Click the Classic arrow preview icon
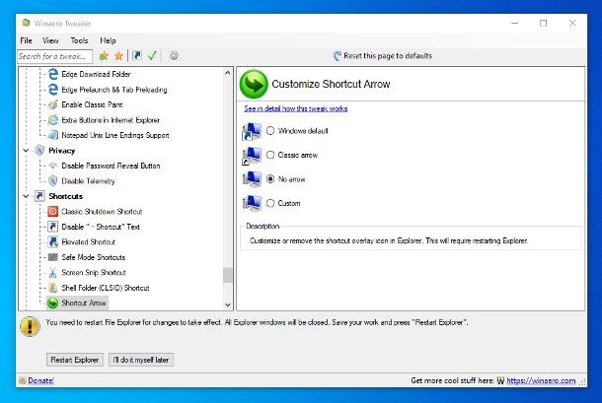Screen dimensions: 602x403 click(252, 156)
